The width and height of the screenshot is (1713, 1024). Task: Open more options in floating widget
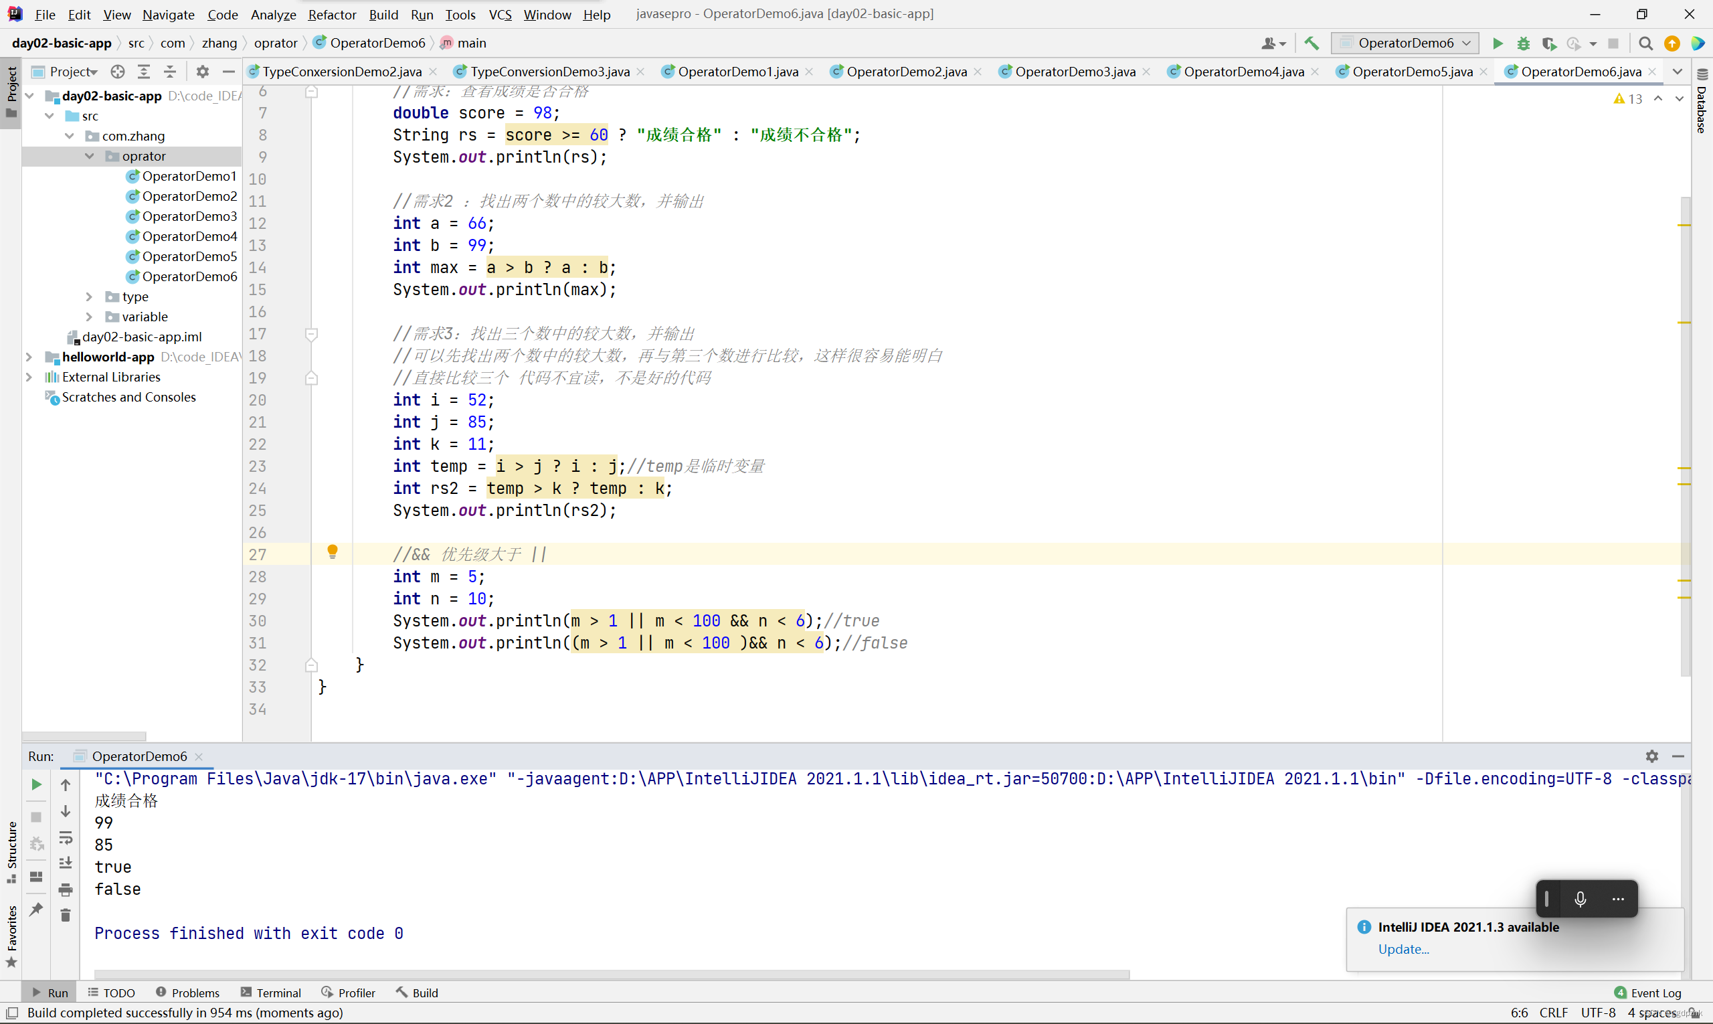click(1618, 898)
